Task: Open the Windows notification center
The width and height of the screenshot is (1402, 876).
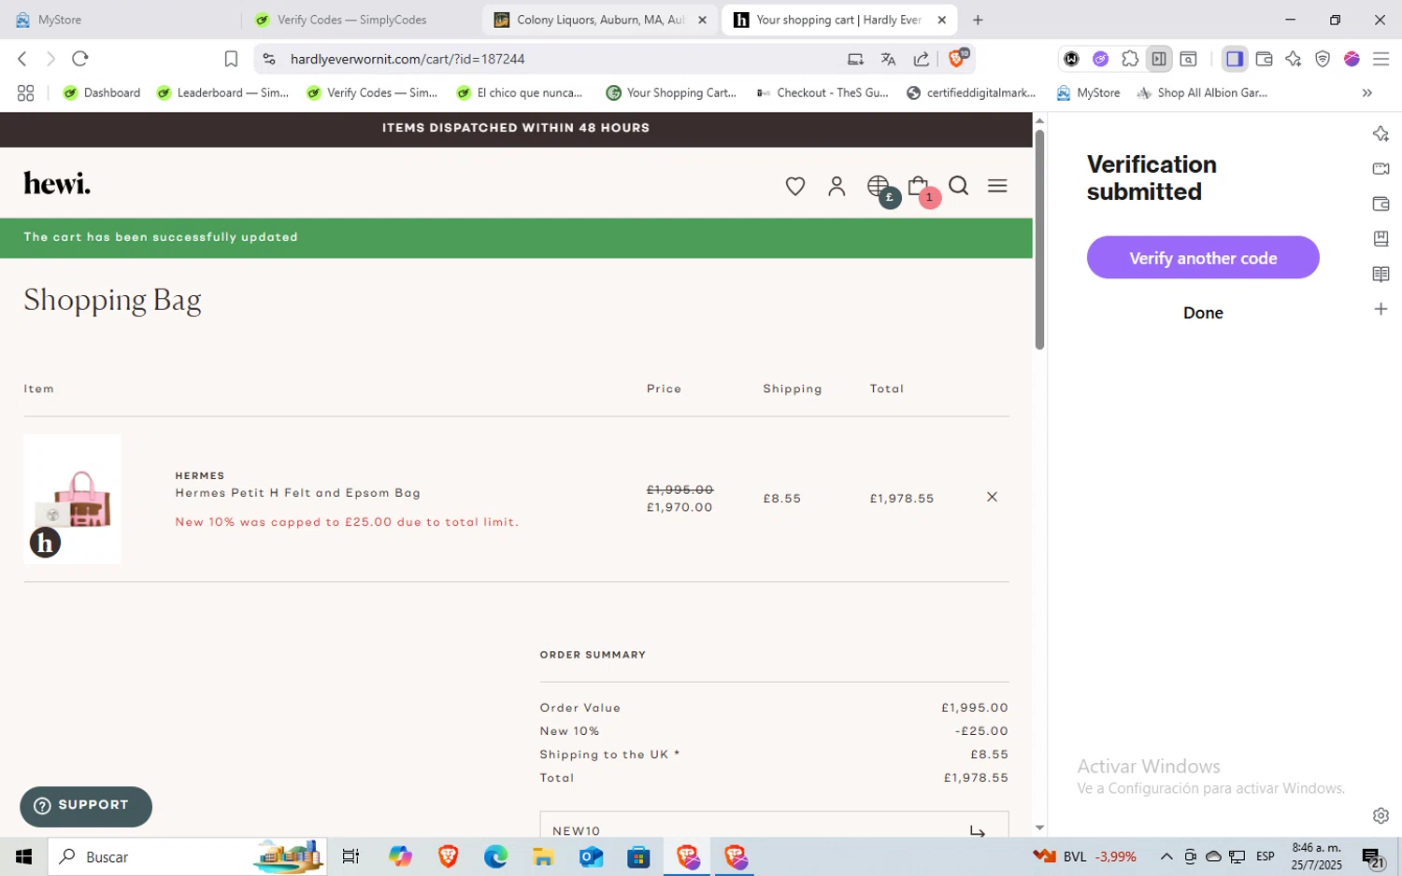Action: click(x=1373, y=857)
